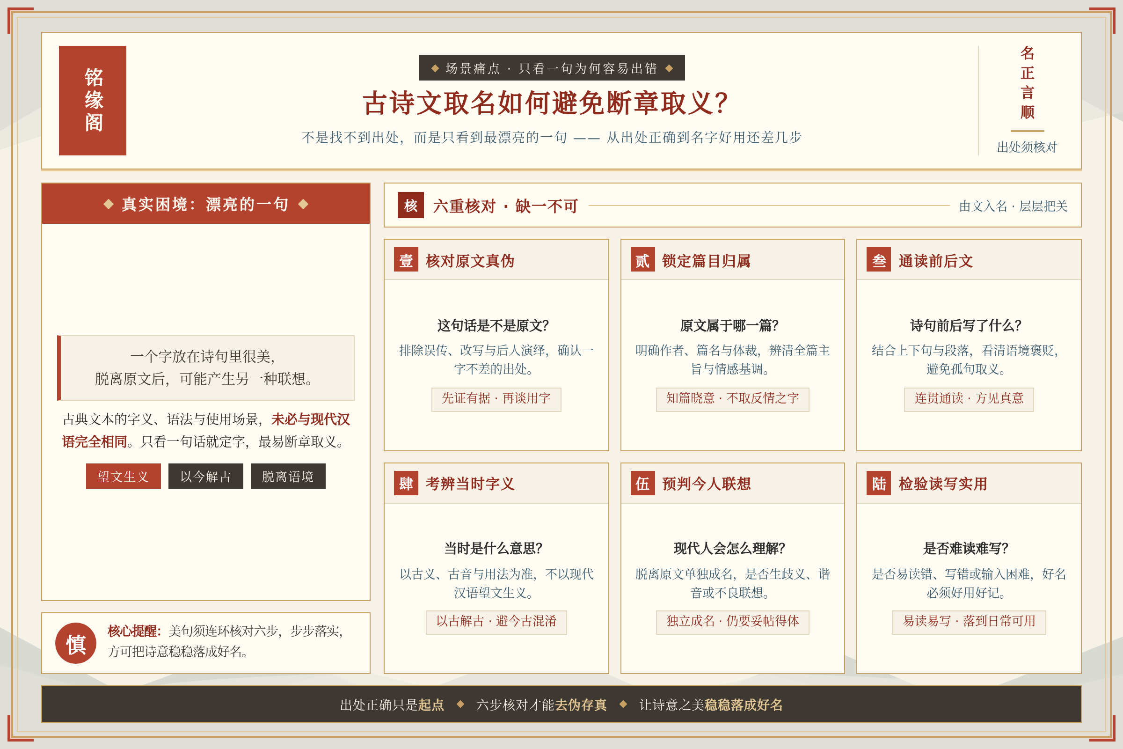Click the 核 square badge icon

point(411,206)
